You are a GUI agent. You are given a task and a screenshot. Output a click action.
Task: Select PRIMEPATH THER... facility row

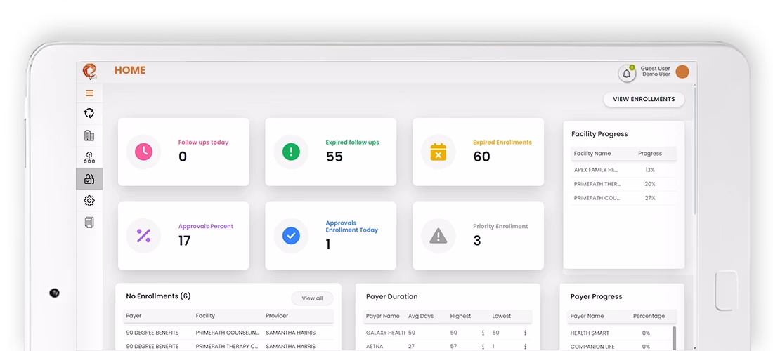(623, 184)
